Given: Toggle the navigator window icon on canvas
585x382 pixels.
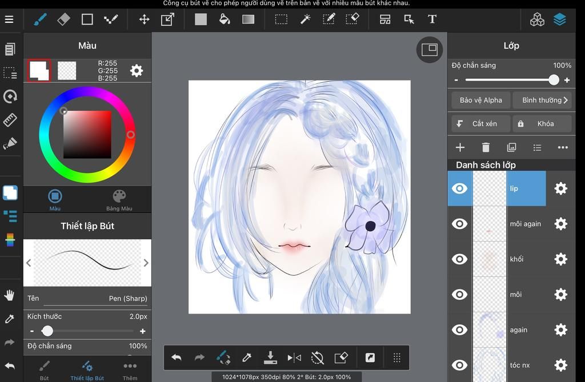Looking at the screenshot, I should coord(430,50).
